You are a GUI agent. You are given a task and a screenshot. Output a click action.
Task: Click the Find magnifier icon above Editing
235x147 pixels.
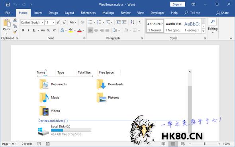(213, 22)
